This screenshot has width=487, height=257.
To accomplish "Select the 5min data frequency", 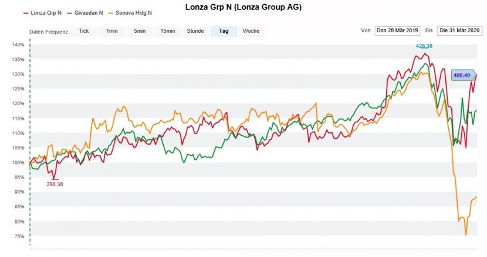I will point(140,31).
